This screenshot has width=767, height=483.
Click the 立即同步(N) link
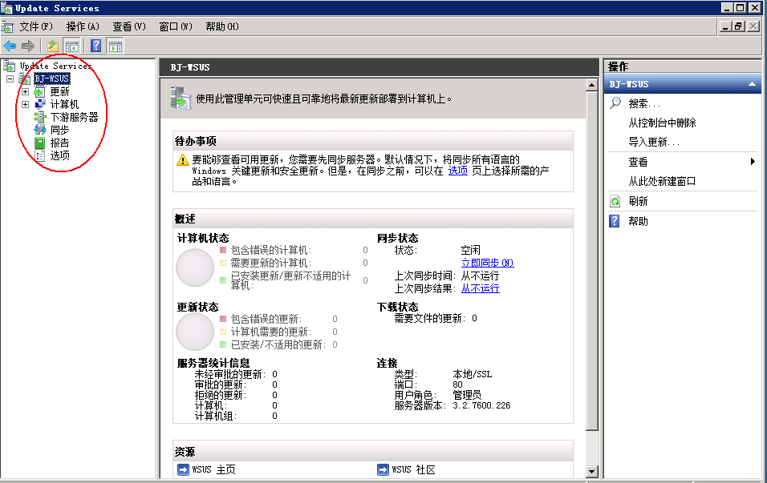[488, 263]
